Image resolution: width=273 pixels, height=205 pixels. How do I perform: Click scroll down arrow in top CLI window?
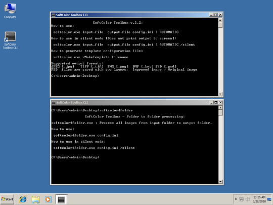coord(220,94)
